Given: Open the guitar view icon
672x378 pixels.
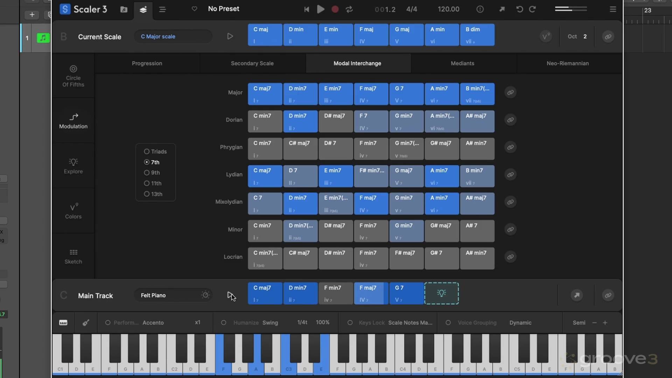Looking at the screenshot, I should 86,323.
